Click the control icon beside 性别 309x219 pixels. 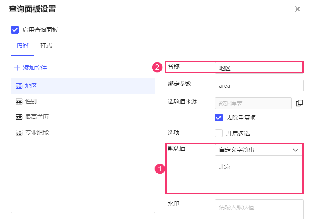[19, 101]
